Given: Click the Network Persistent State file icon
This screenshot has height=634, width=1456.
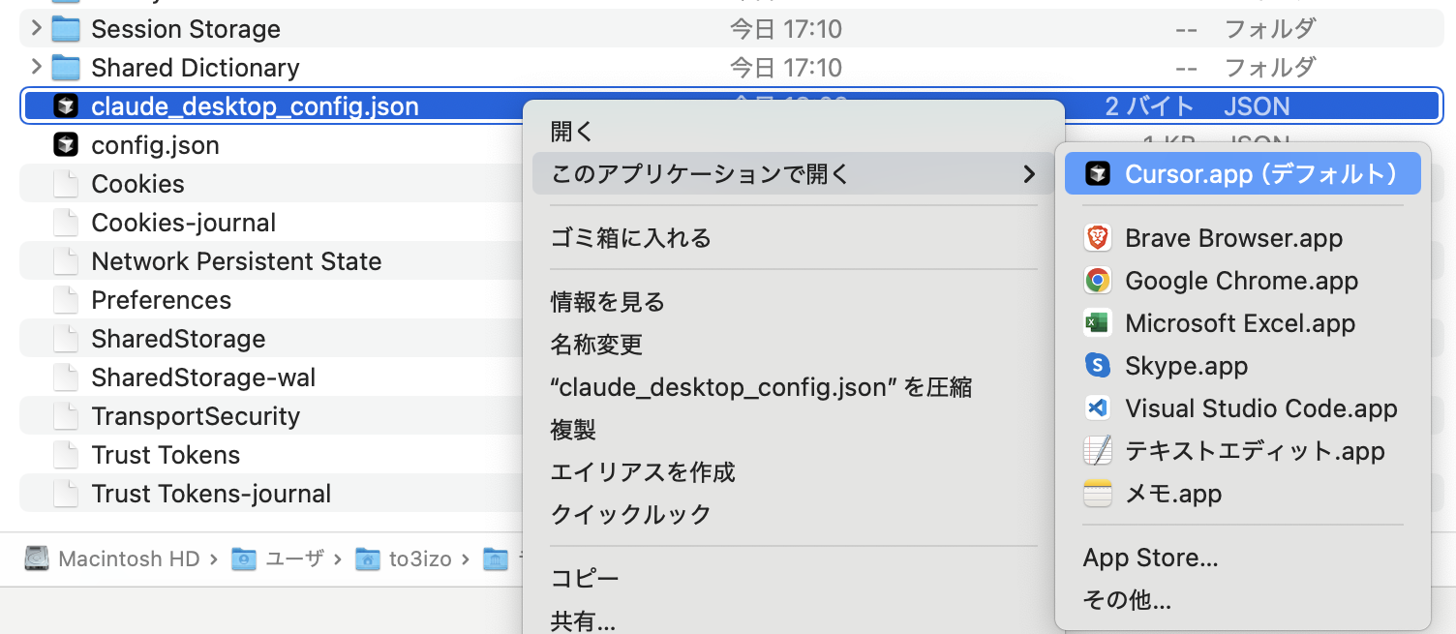Looking at the screenshot, I should 65,261.
